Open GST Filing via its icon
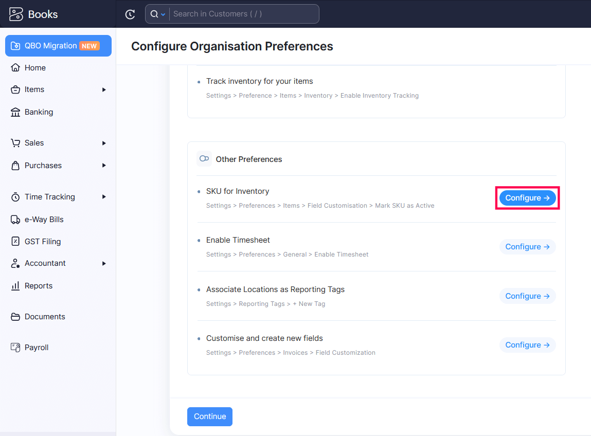 coord(15,242)
